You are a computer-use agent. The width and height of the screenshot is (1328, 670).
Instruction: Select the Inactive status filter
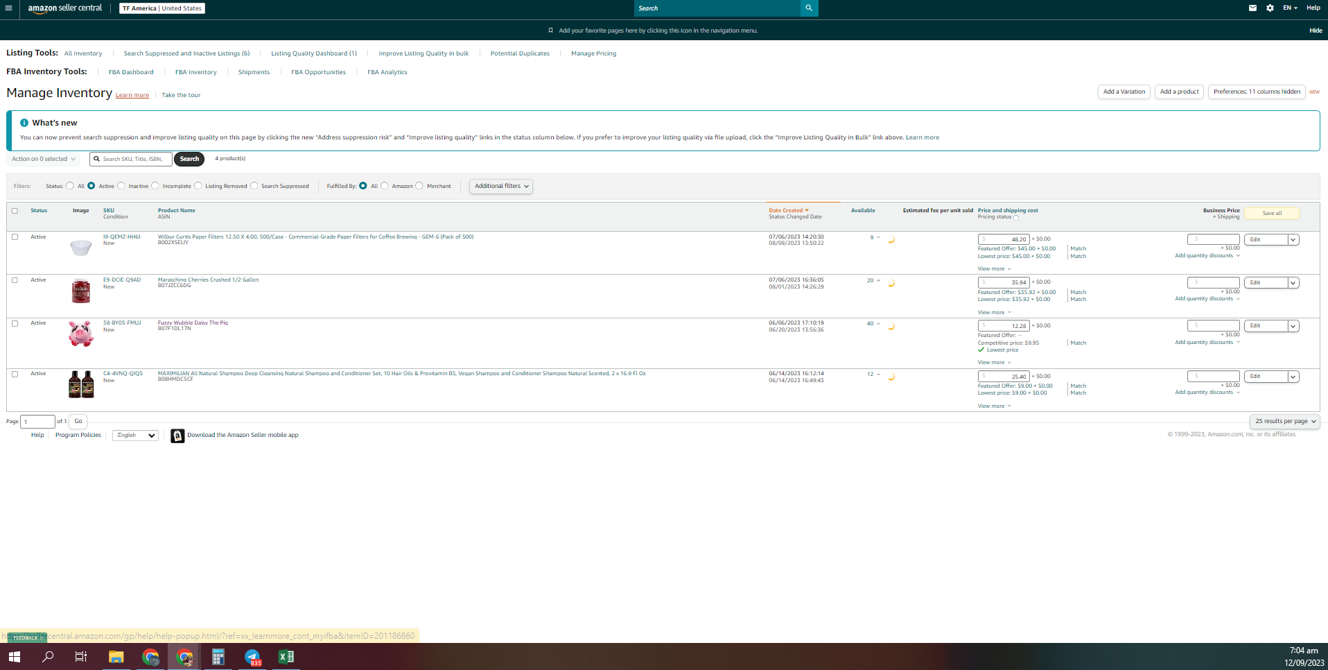coord(121,186)
